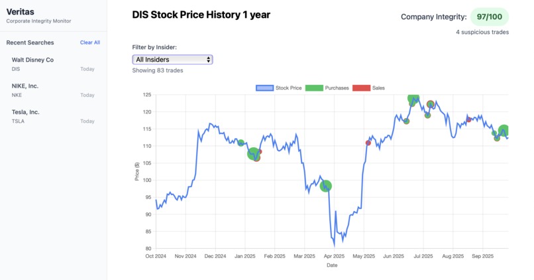Open the NIKE, Inc. recent search
Viewport: 534px width, 280px height.
tap(53, 90)
